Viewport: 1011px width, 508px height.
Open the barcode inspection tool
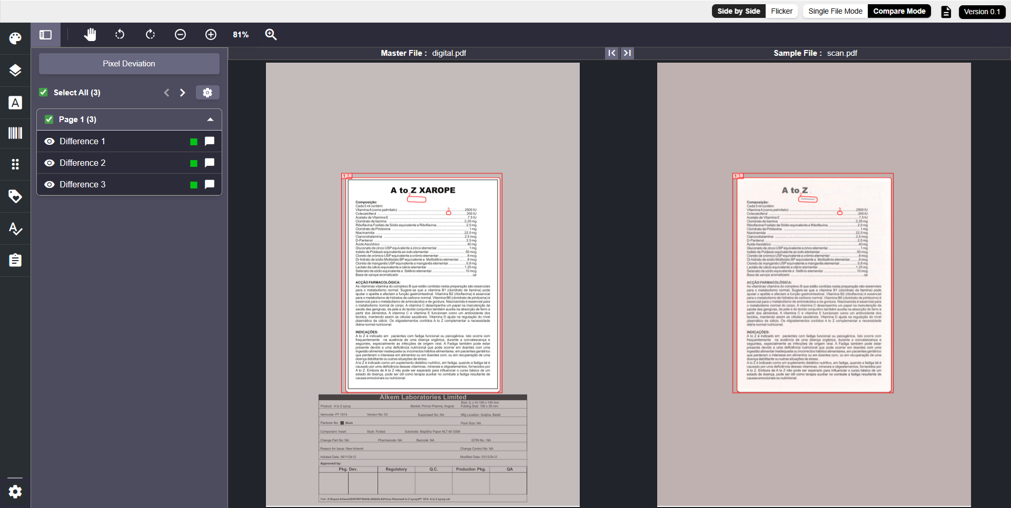click(15, 133)
